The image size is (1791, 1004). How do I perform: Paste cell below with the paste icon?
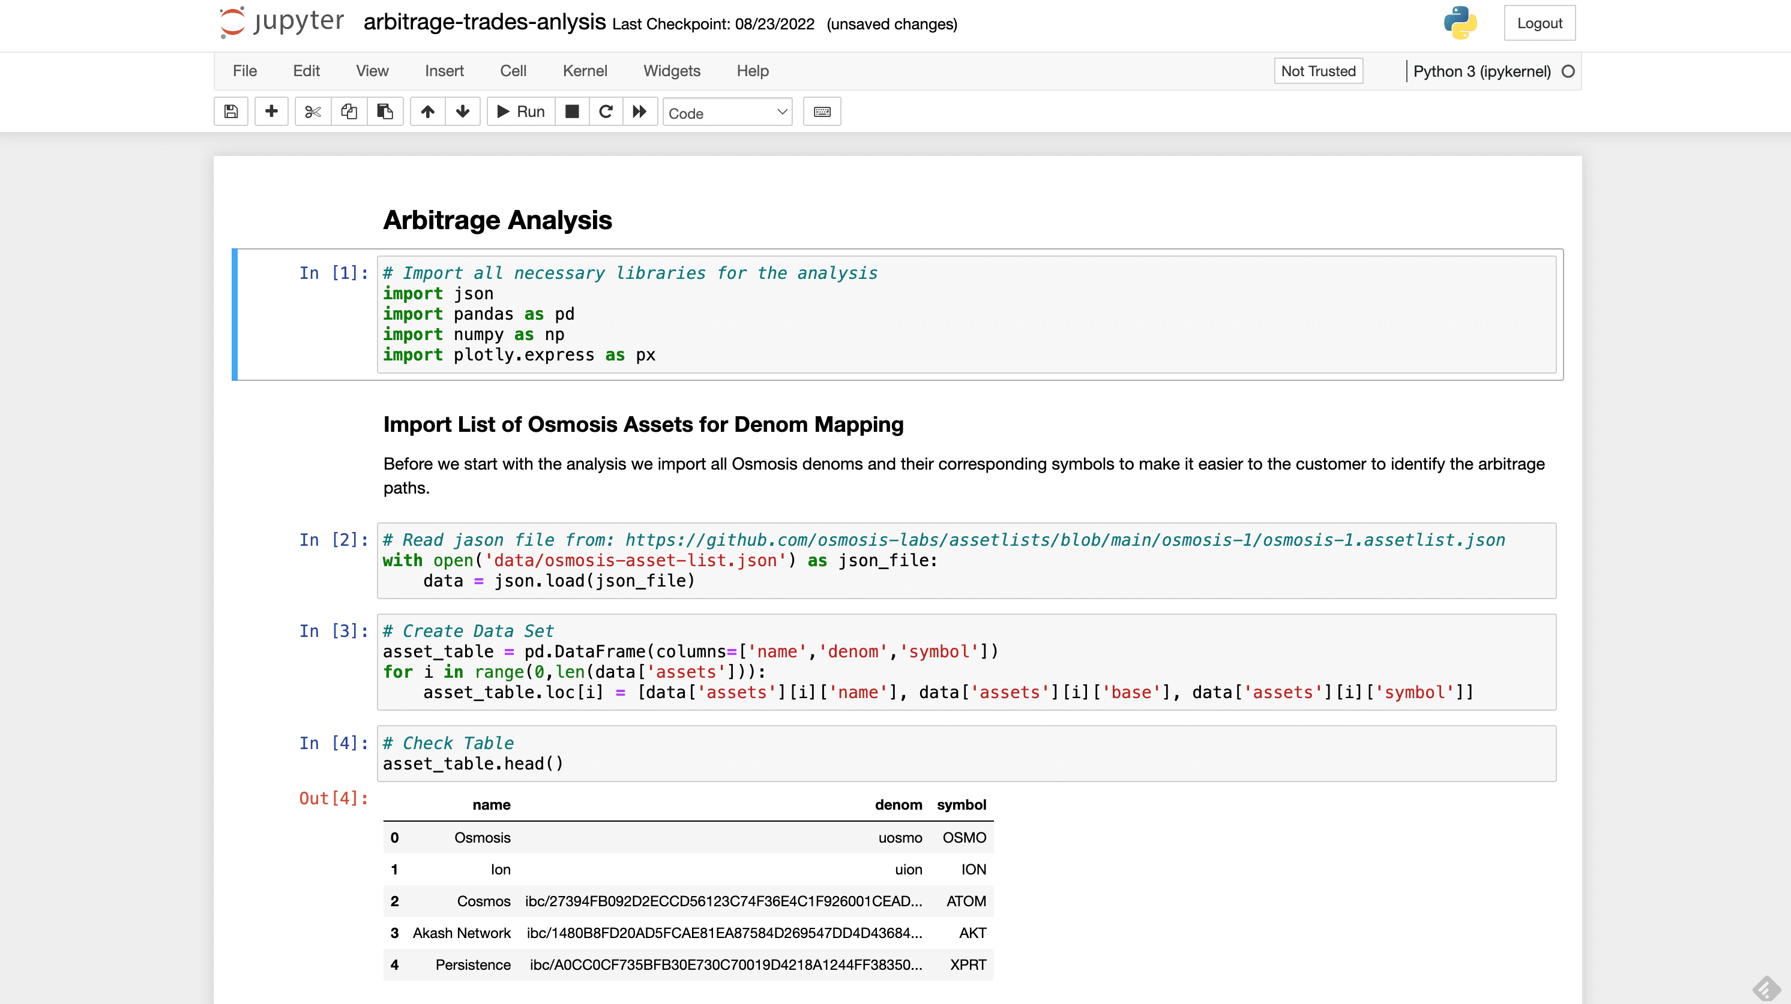coord(385,111)
